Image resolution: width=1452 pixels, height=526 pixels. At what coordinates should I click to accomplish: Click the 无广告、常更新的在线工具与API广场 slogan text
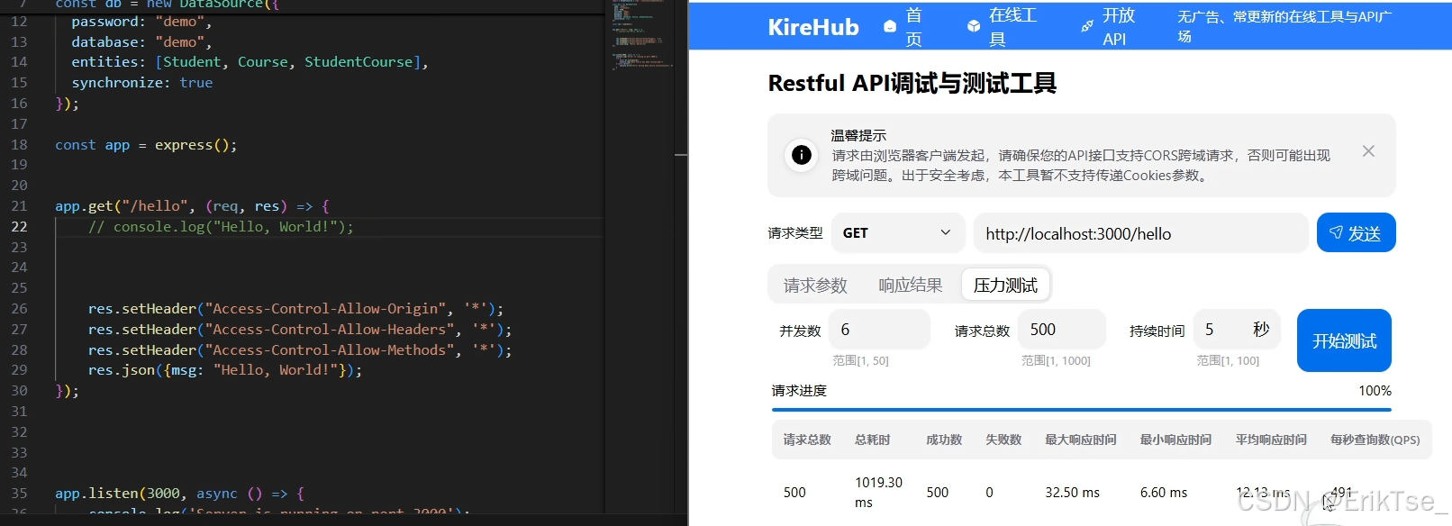1284,26
